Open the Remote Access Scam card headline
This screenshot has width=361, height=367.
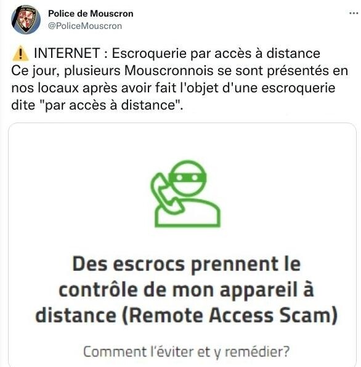coord(187,290)
